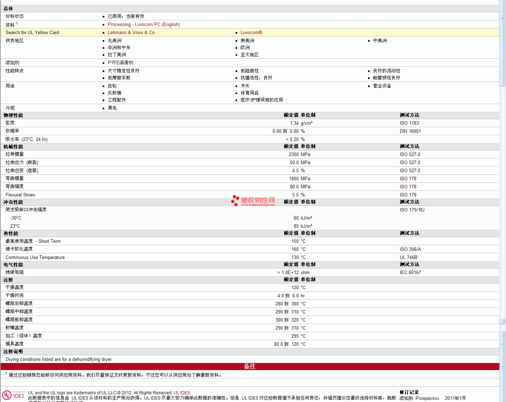
Task: Click the '工程配件' usage entry
Action: click(117, 100)
